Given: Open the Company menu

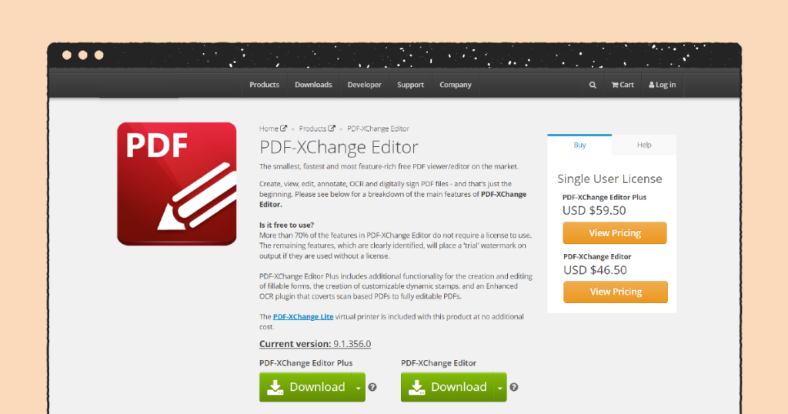Looking at the screenshot, I should pos(456,85).
